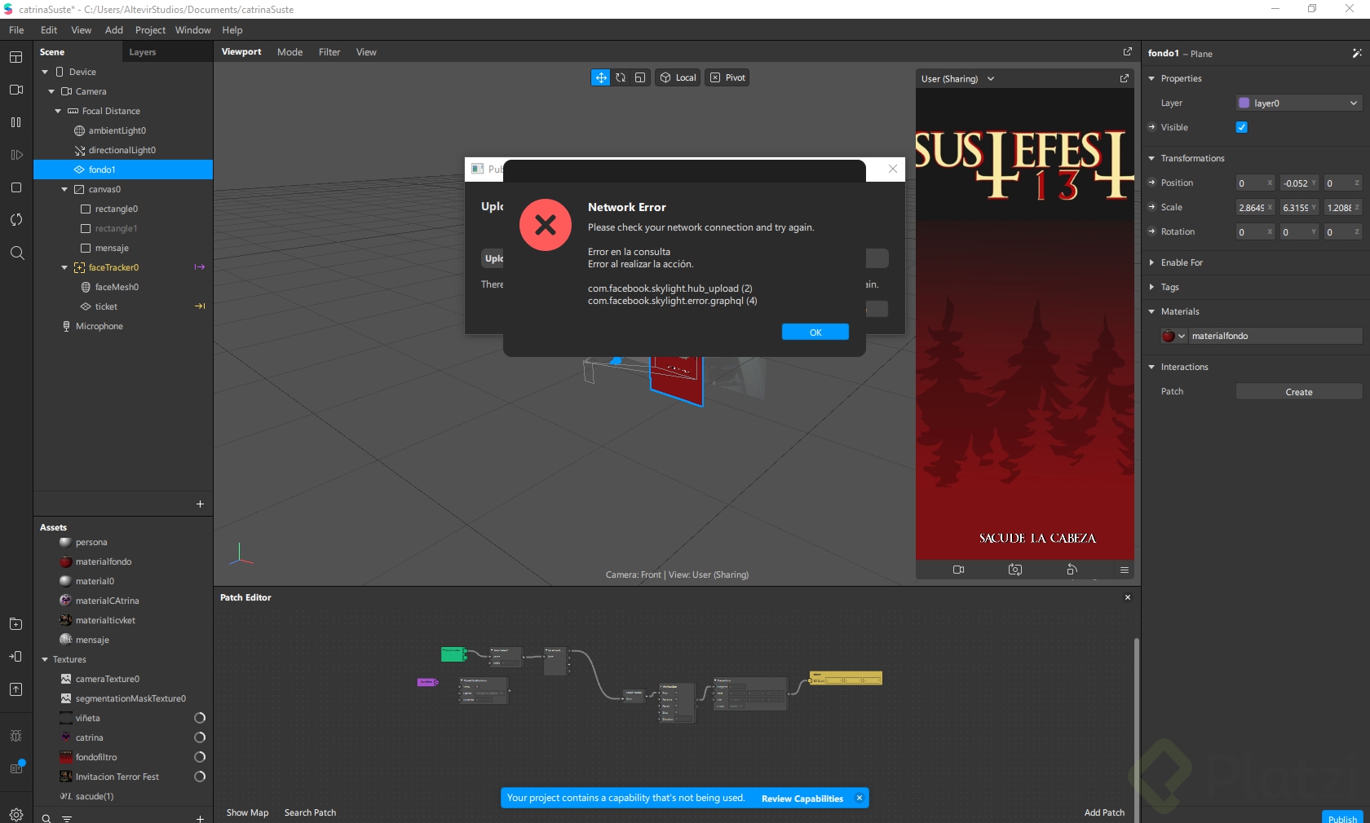Open the File menu

pyautogui.click(x=16, y=30)
